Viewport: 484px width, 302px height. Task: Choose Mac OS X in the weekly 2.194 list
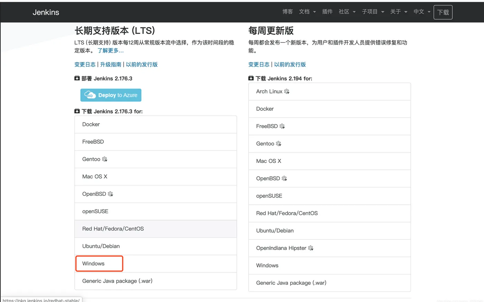[329, 161]
